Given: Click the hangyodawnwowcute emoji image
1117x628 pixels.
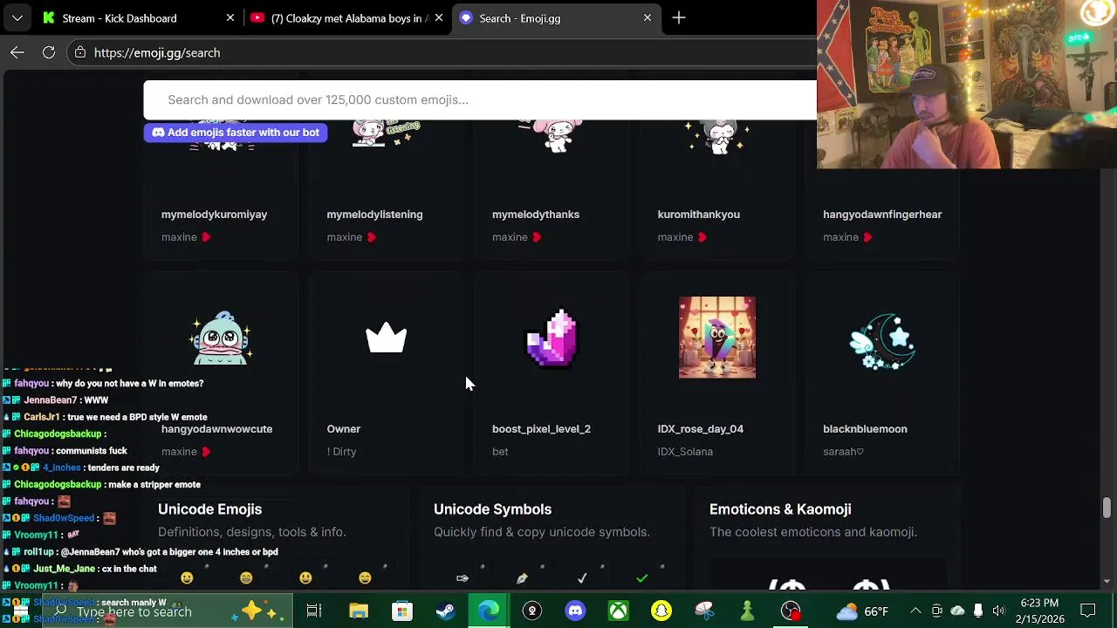Looking at the screenshot, I should click(222, 338).
